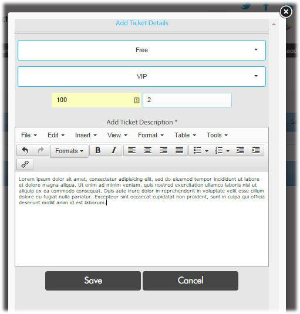Open the Free ticket type dropdown
Screen dimensions: 300x314
[x=141, y=50]
